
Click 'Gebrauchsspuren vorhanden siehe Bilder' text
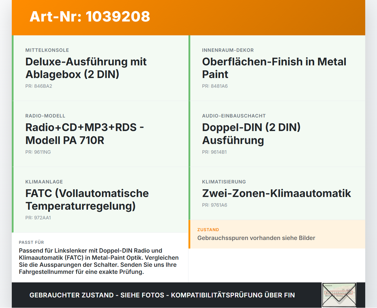click(x=256, y=238)
